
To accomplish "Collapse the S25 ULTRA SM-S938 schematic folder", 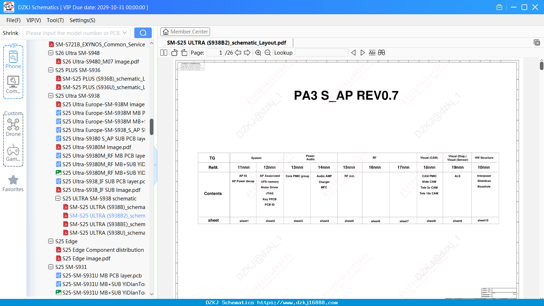I will 58,199.
